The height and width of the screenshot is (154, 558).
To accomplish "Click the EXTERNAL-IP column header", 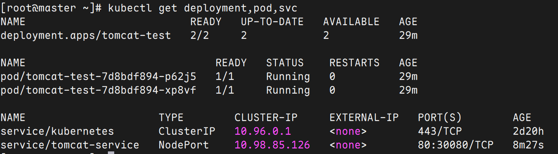I will pyautogui.click(x=364, y=118).
